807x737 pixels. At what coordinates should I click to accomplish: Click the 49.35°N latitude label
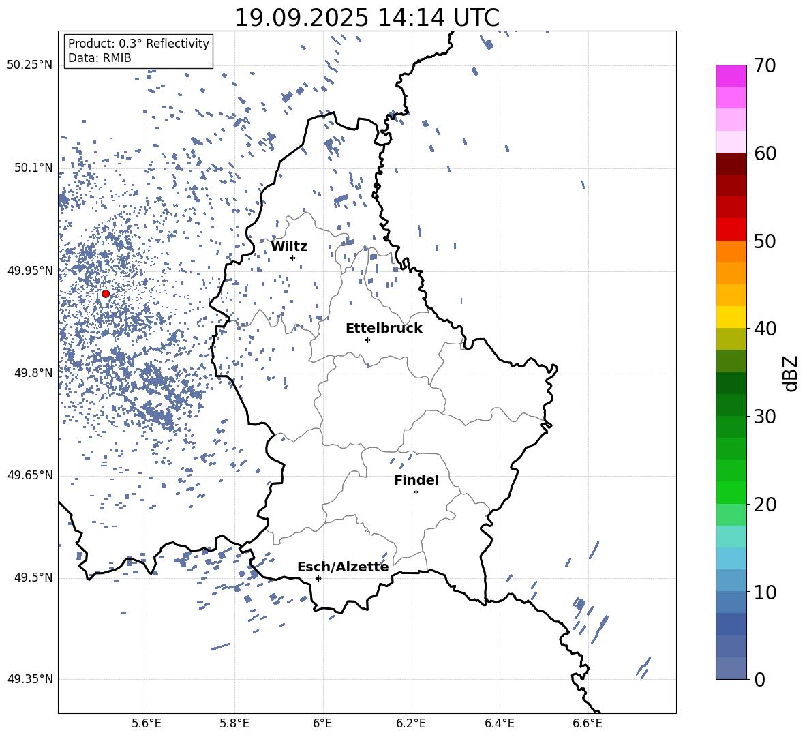click(x=30, y=679)
